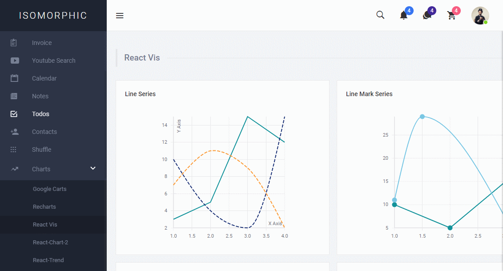Open the chat messages icon
Viewport: 503px width, 271px height.
(x=427, y=16)
